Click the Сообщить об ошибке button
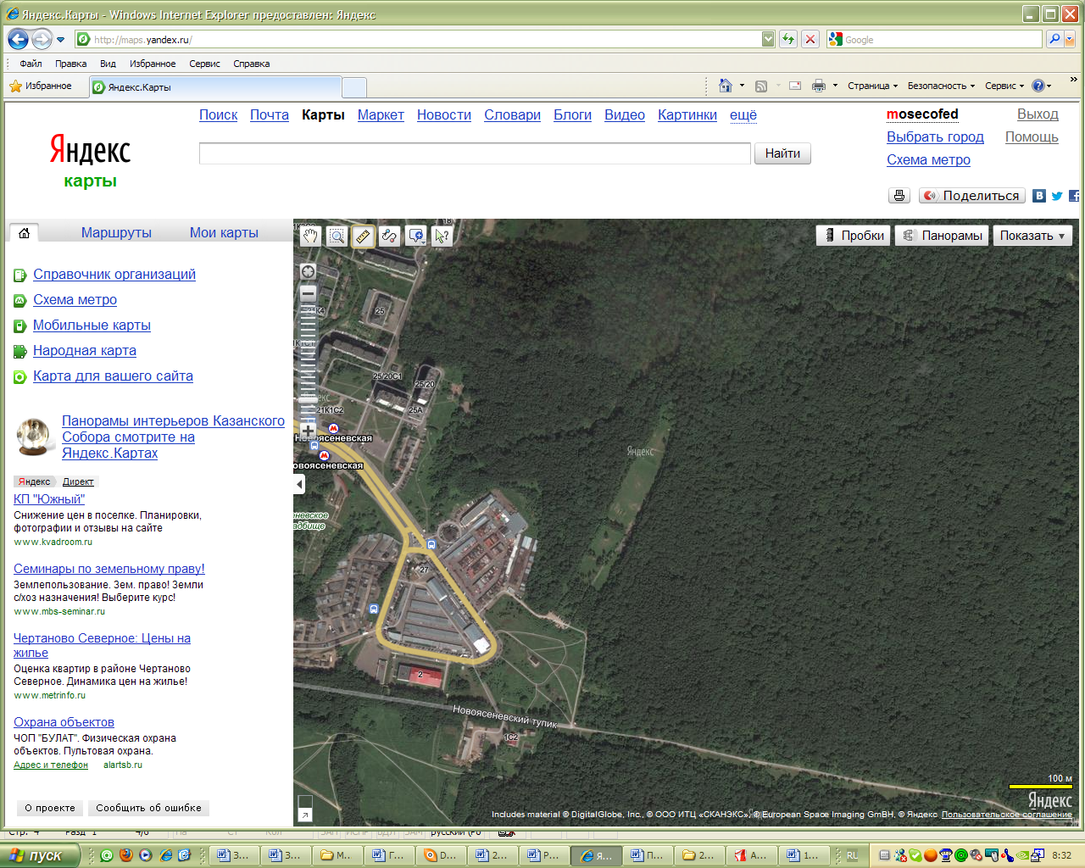 tap(148, 808)
